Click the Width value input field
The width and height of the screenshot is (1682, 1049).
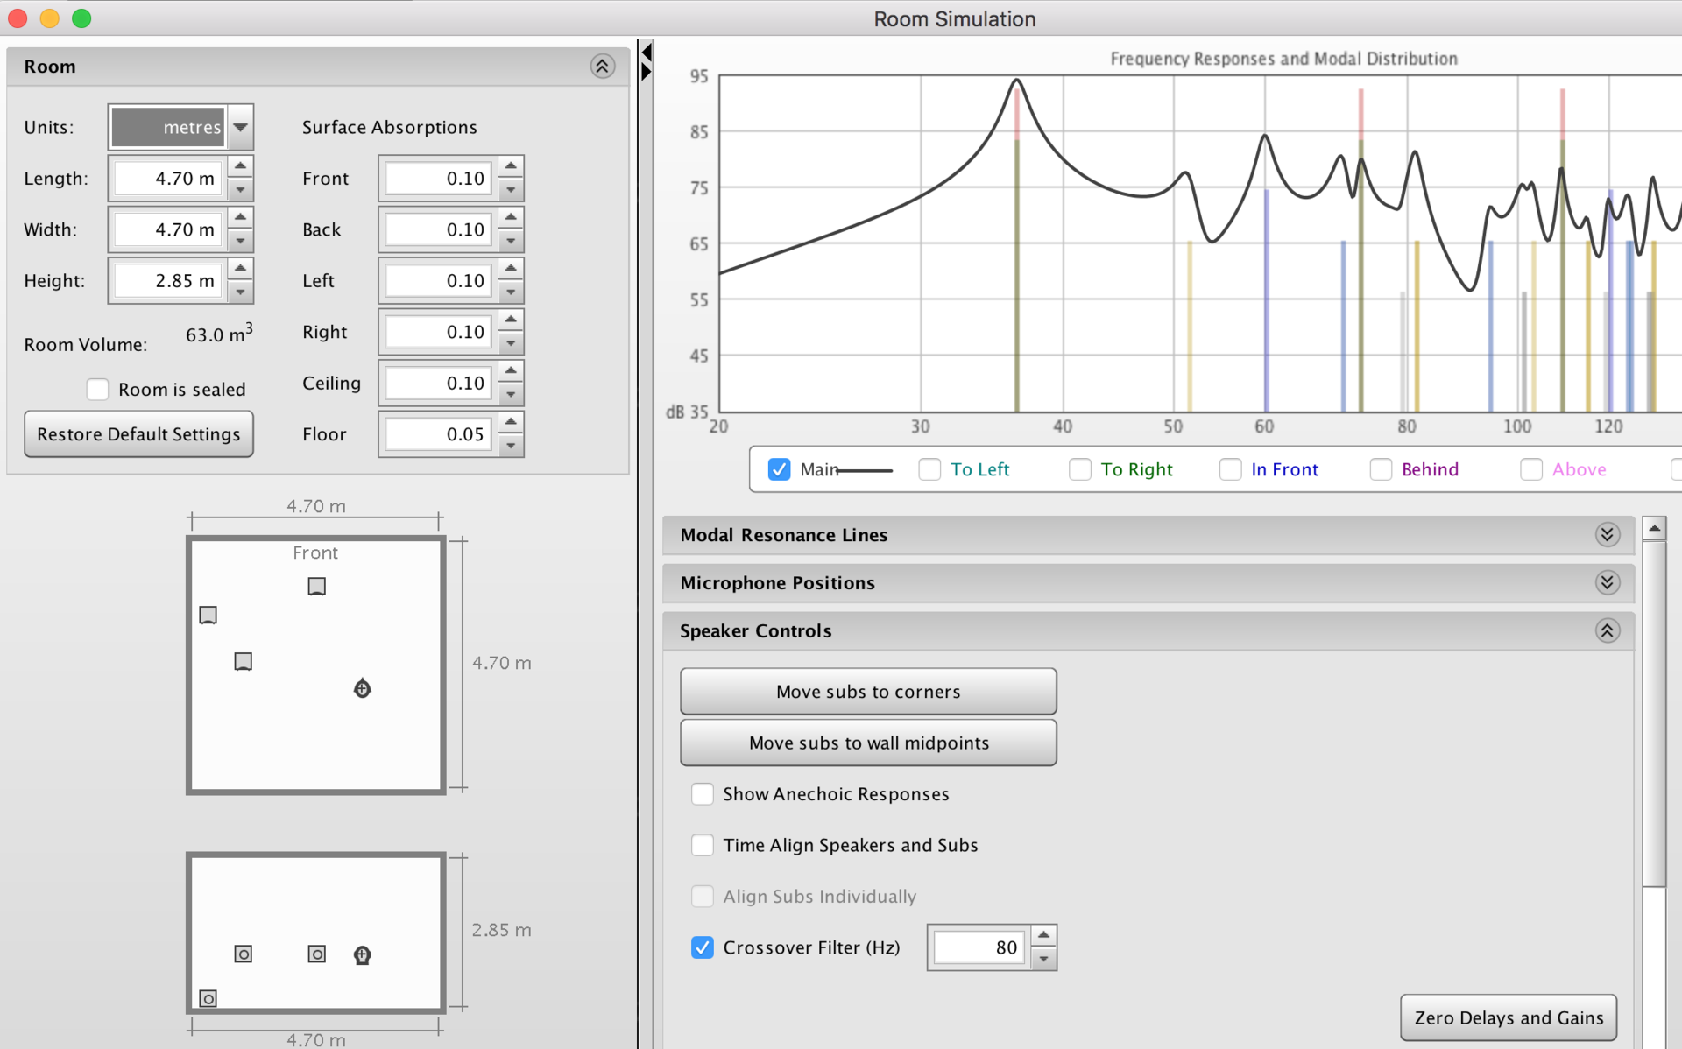(x=169, y=229)
